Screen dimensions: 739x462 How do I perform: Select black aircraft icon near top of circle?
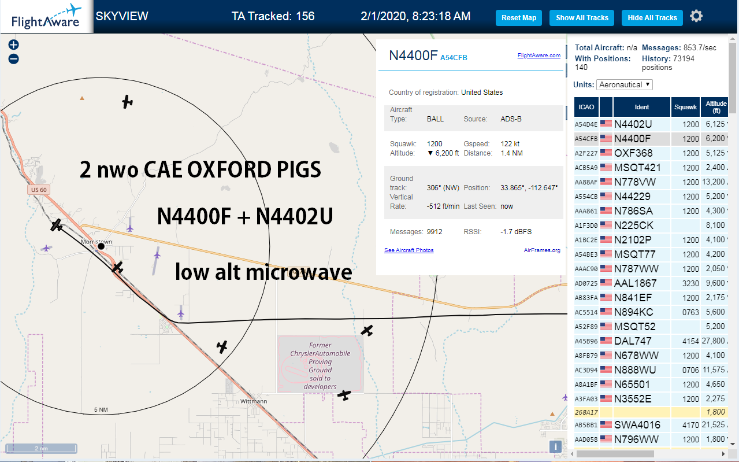pos(128,102)
